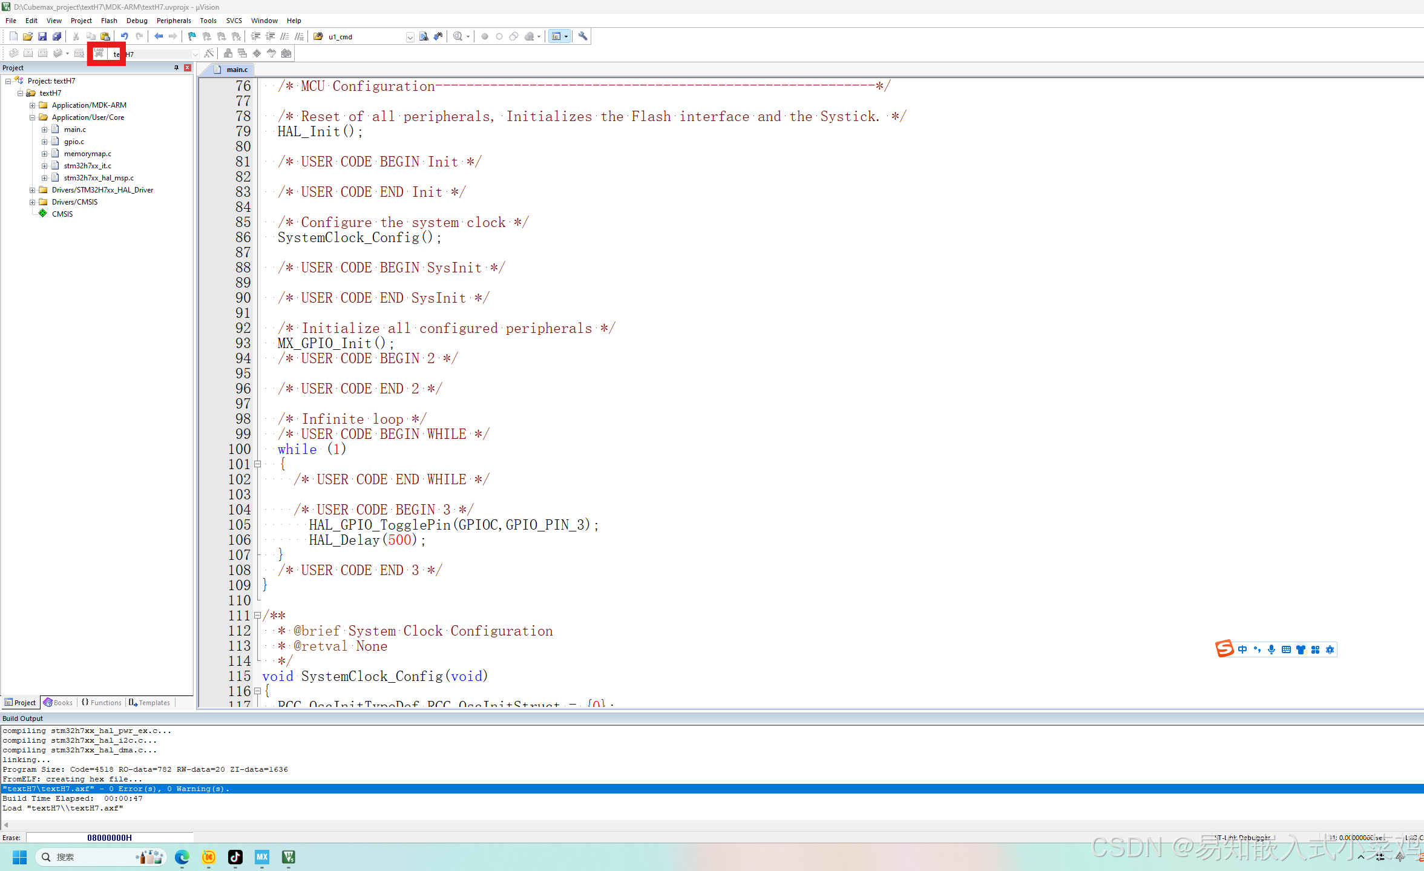Close the Project panel
This screenshot has height=871, width=1424.
point(188,68)
